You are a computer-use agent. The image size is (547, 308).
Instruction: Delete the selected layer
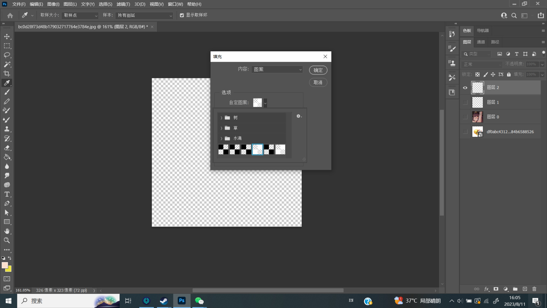pos(534,289)
